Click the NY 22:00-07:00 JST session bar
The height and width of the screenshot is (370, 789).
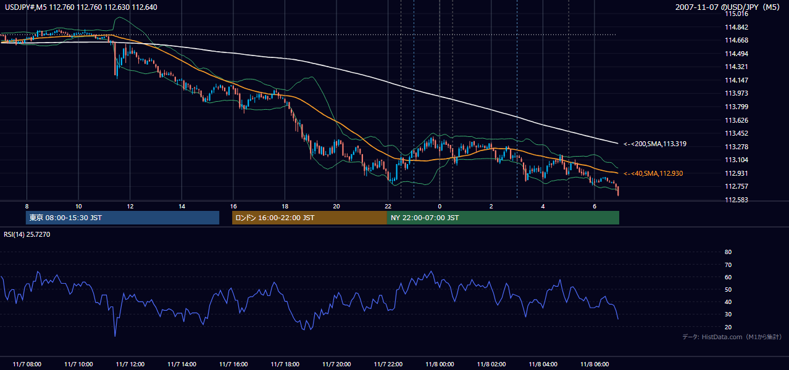pos(503,218)
